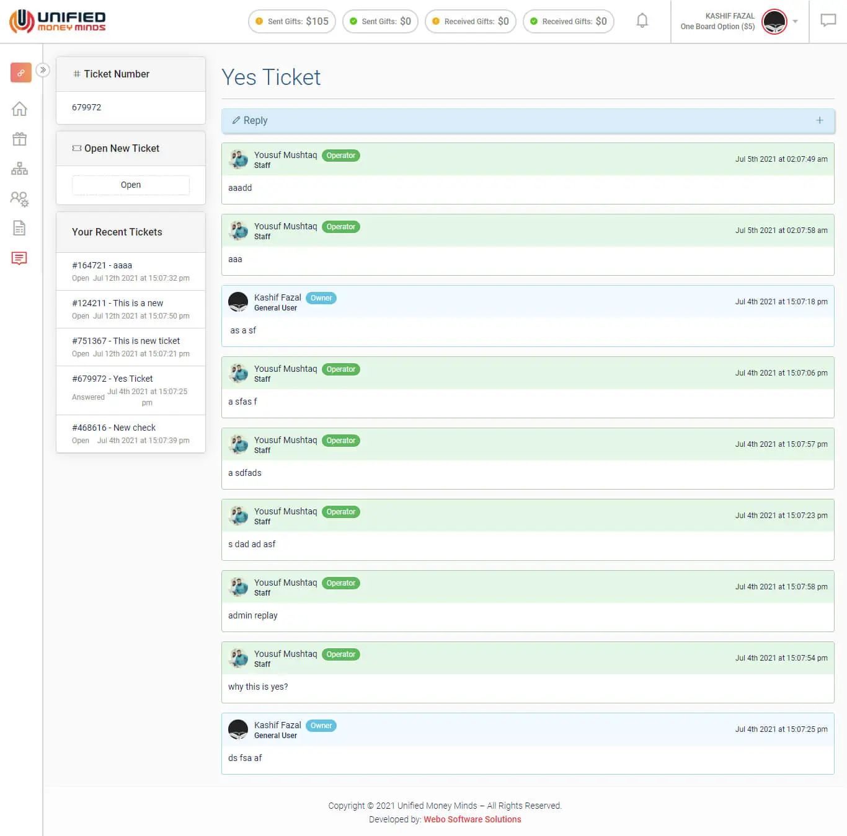Follow the Webo Software Solutions link
The width and height of the screenshot is (847, 836).
click(472, 819)
